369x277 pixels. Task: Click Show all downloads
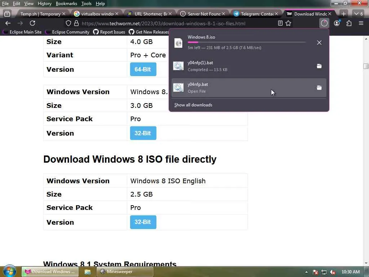[193, 105]
